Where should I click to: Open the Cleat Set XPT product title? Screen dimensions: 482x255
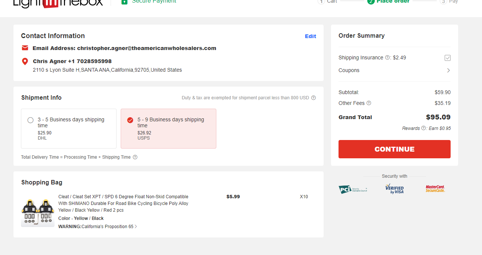(123, 203)
